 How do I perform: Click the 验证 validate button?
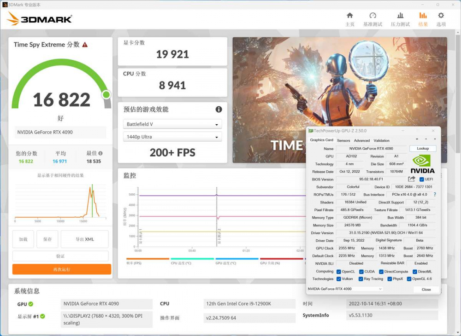pyautogui.click(x=60, y=256)
